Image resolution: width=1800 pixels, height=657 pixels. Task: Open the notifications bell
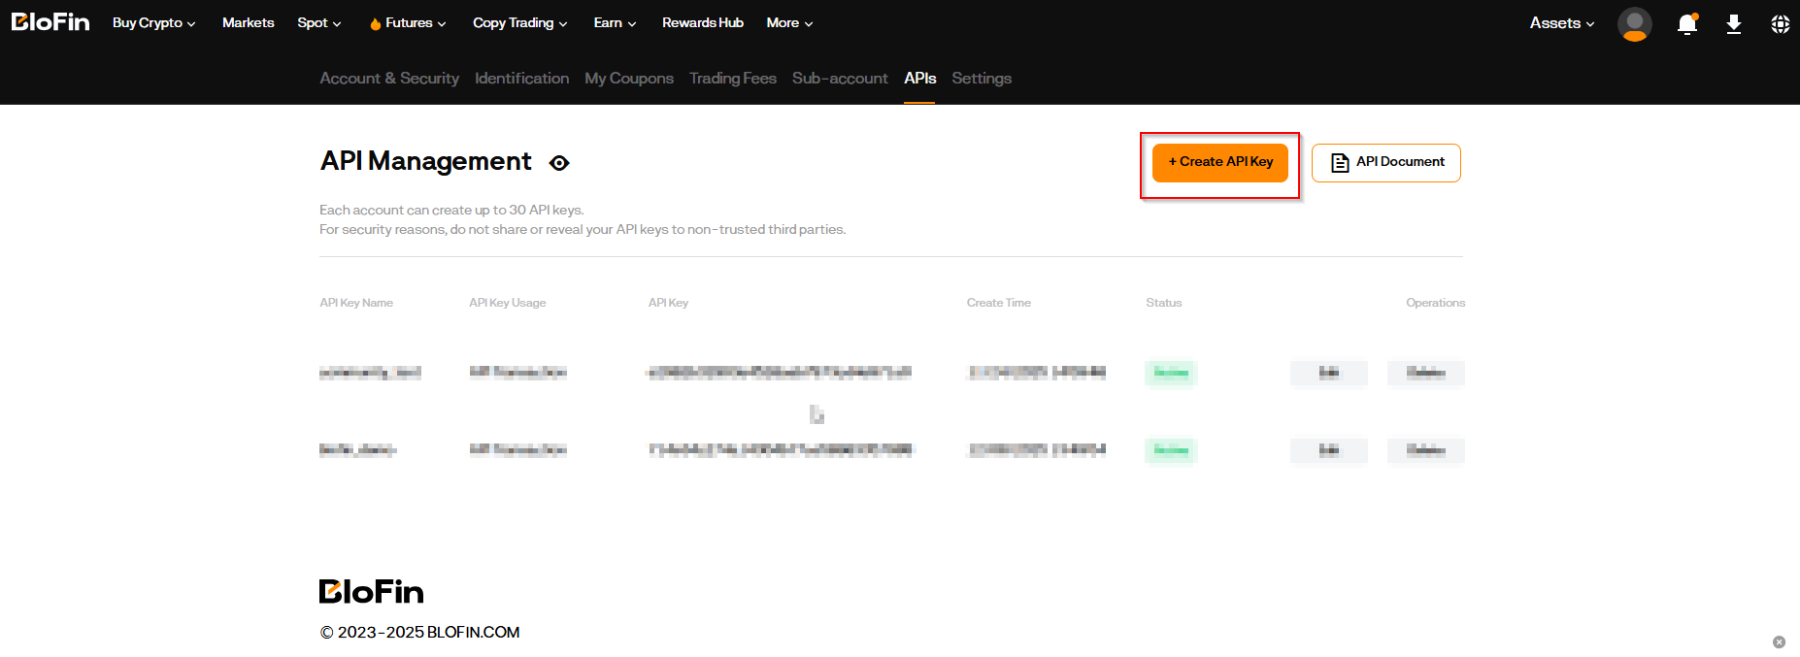1687,24
